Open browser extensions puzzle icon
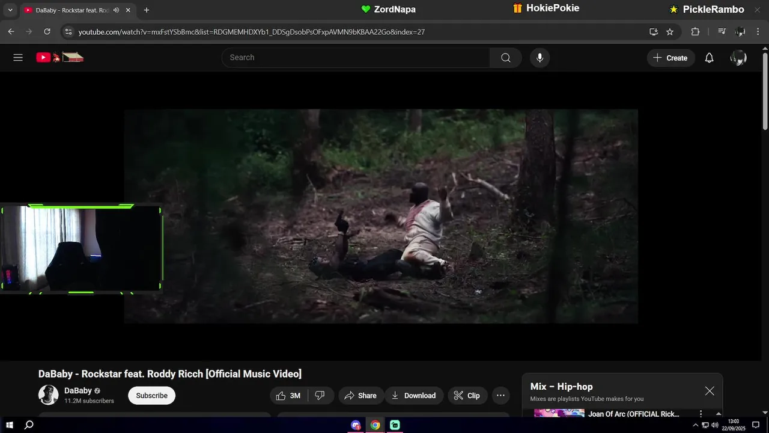This screenshot has width=769, height=433. 695,32
